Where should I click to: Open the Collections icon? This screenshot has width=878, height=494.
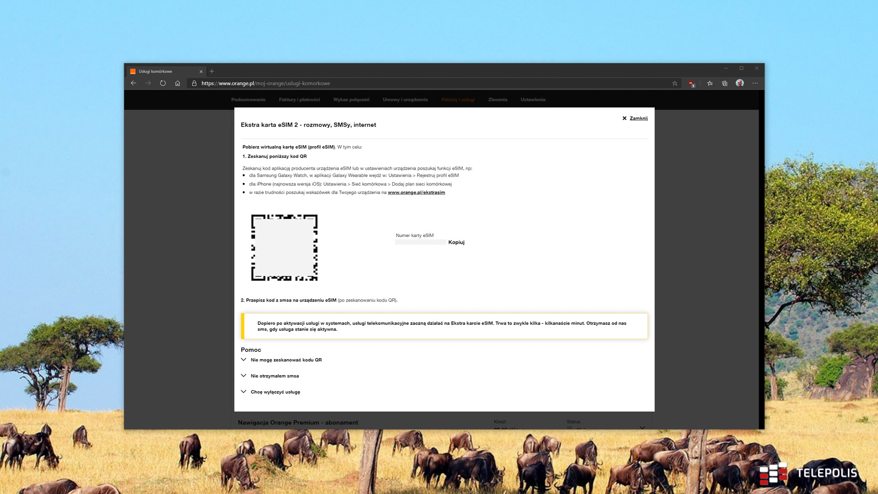pos(725,83)
